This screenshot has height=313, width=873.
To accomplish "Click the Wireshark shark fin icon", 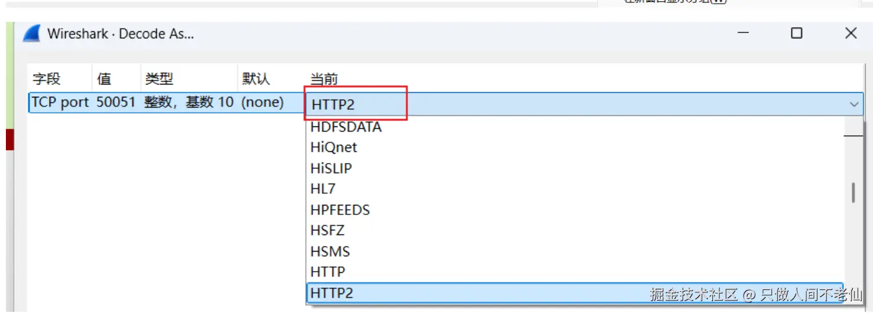I will (x=31, y=34).
